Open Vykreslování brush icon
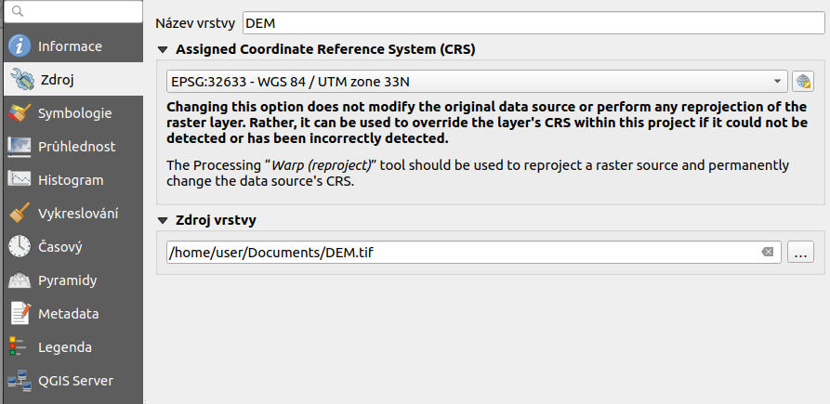This screenshot has height=404, width=830. point(20,214)
